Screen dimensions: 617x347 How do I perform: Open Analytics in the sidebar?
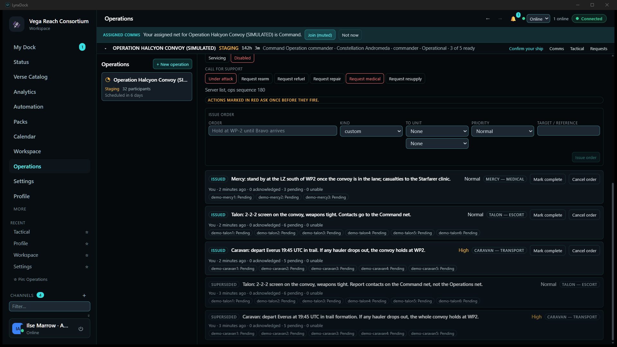coord(49,92)
